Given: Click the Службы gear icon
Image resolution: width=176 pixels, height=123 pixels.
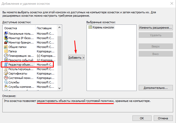Looking at the screenshot, I should (x=6, y=82).
